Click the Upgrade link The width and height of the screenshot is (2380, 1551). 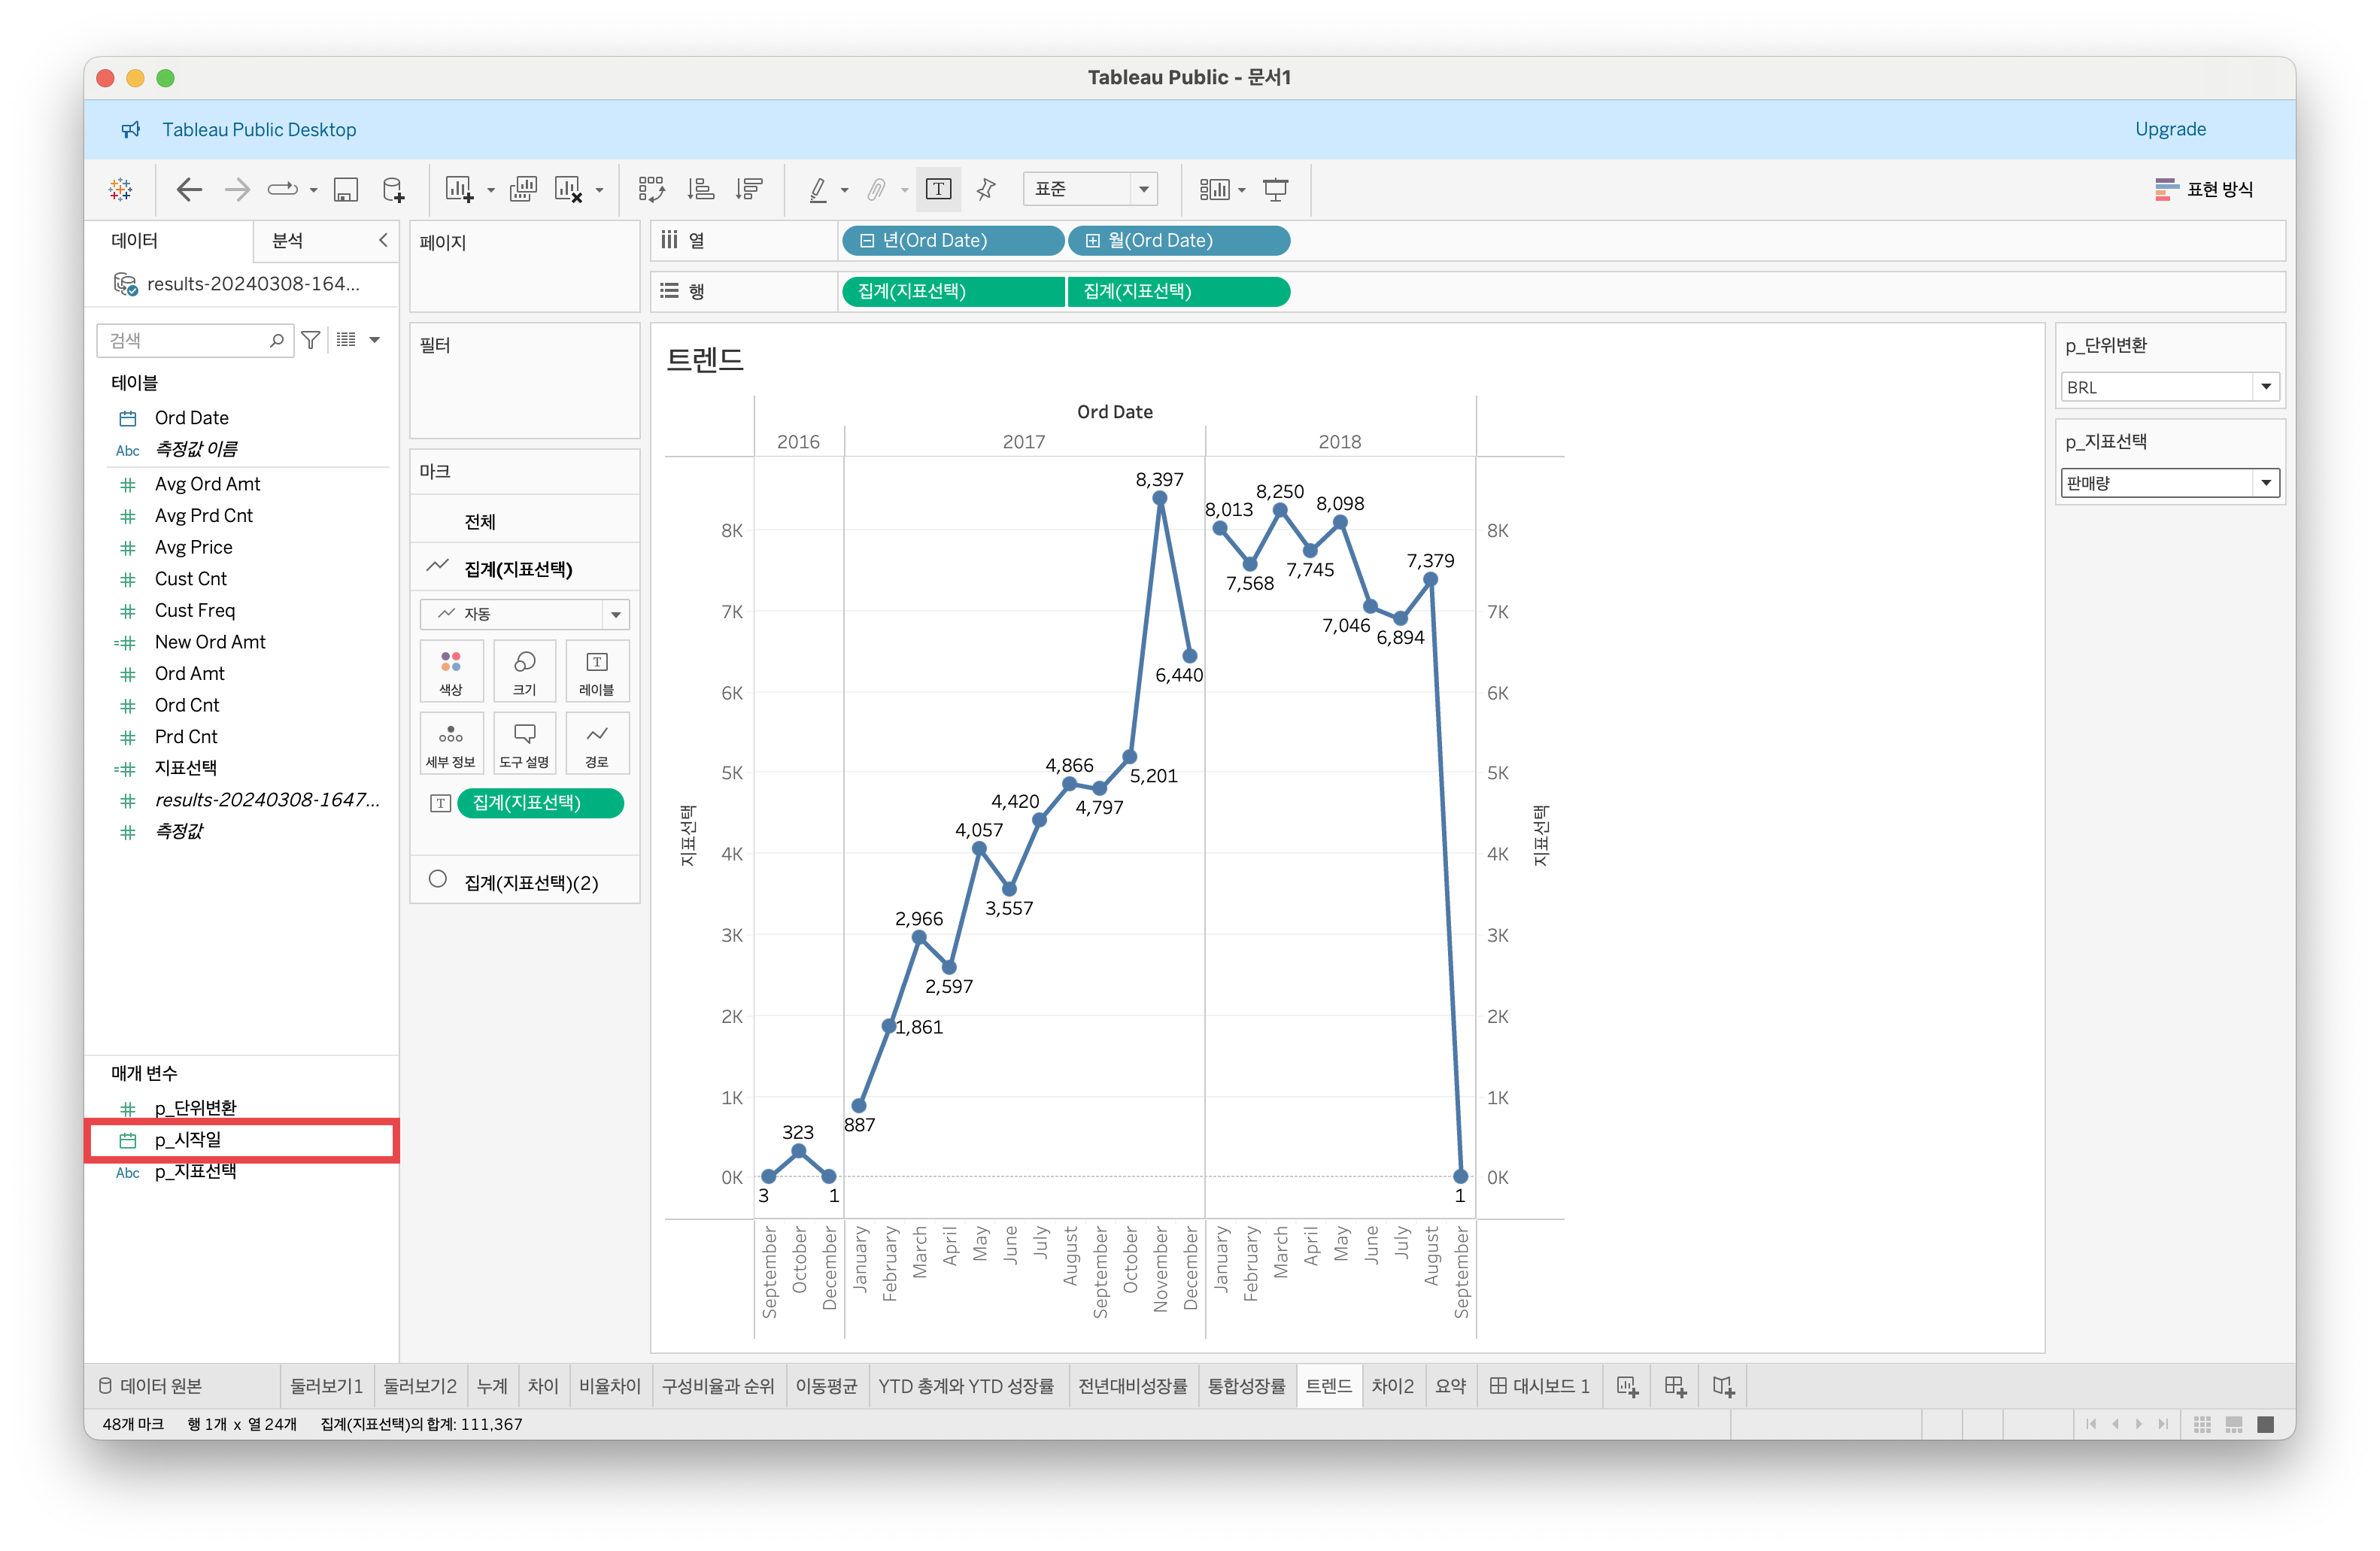[x=2169, y=129]
